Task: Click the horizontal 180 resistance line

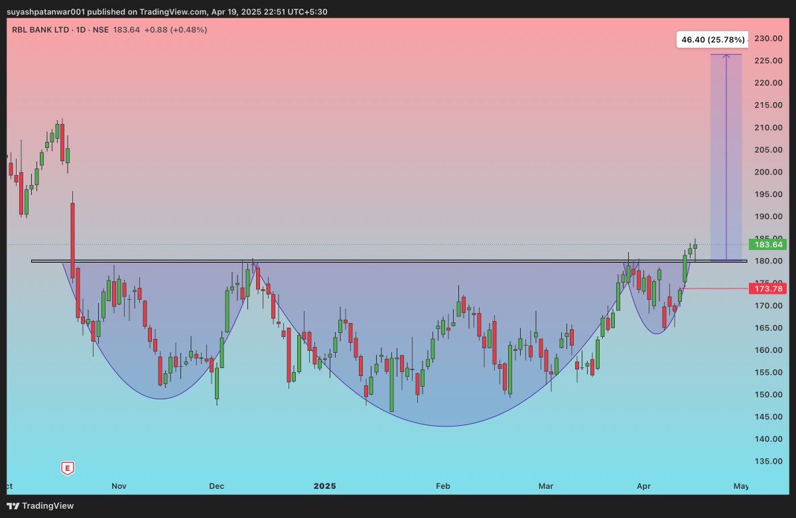Action: click(x=389, y=261)
